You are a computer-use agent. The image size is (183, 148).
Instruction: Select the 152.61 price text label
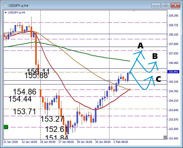[57, 129]
